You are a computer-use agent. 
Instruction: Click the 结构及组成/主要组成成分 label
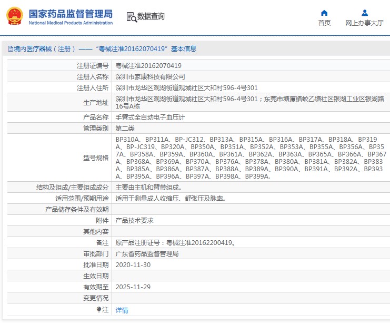tap(73, 188)
